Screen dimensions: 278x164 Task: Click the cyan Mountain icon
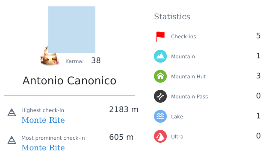point(160,56)
